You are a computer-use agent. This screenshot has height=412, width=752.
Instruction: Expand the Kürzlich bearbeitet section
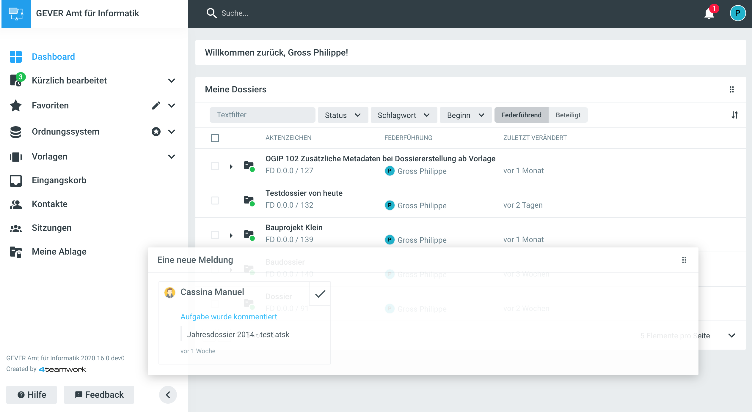click(172, 80)
